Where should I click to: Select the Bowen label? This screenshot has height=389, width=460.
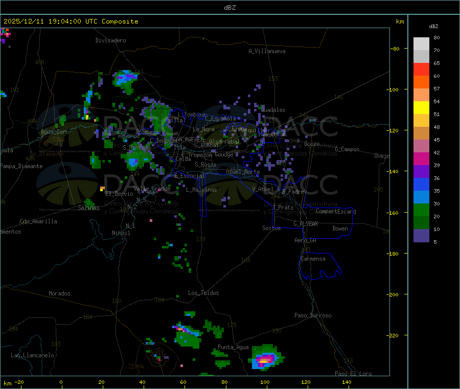pos(340,228)
